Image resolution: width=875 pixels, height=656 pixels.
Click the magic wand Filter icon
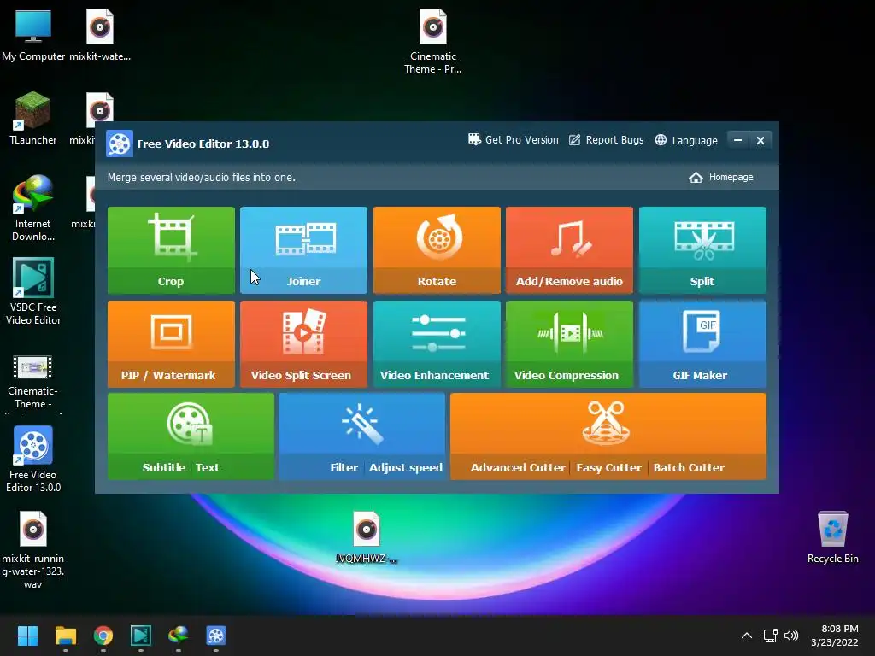click(x=362, y=424)
